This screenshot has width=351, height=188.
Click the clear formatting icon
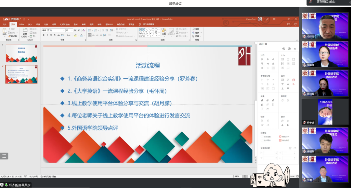tap(84, 30)
